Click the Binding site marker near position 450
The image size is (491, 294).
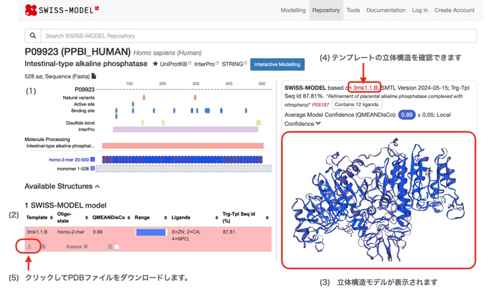click(246, 111)
